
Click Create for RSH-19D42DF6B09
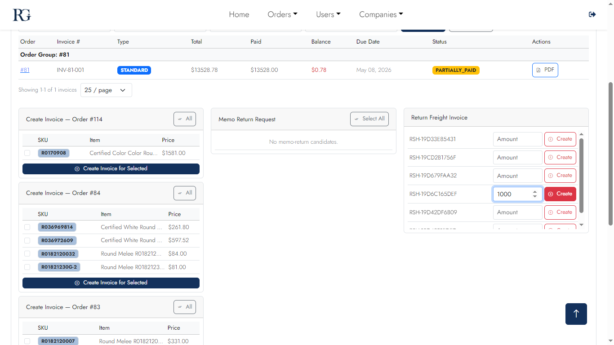pos(560,212)
